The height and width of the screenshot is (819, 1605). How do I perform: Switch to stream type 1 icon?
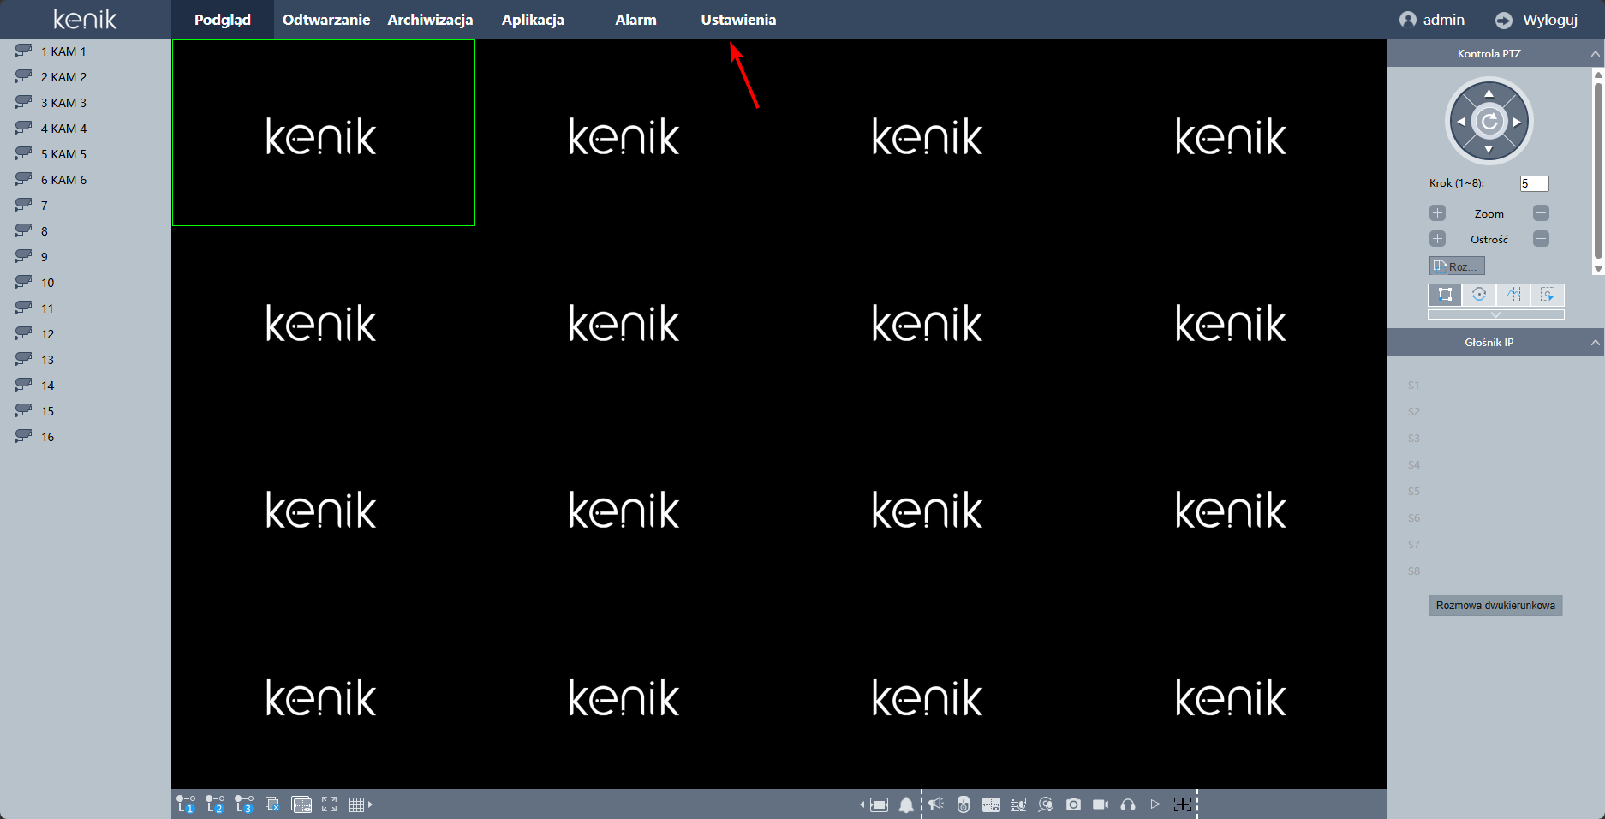[x=186, y=804]
